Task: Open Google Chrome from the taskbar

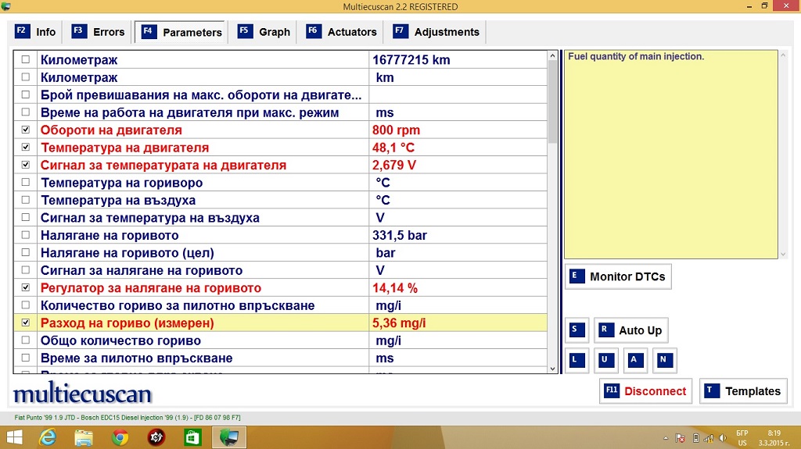Action: pos(120,437)
